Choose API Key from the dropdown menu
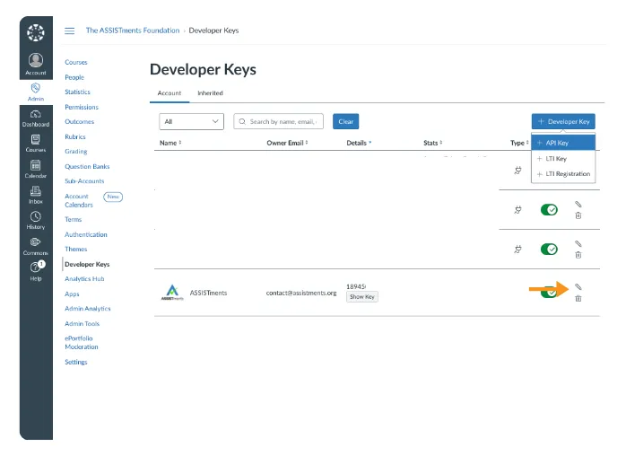The height and width of the screenshot is (456, 626). [x=563, y=143]
